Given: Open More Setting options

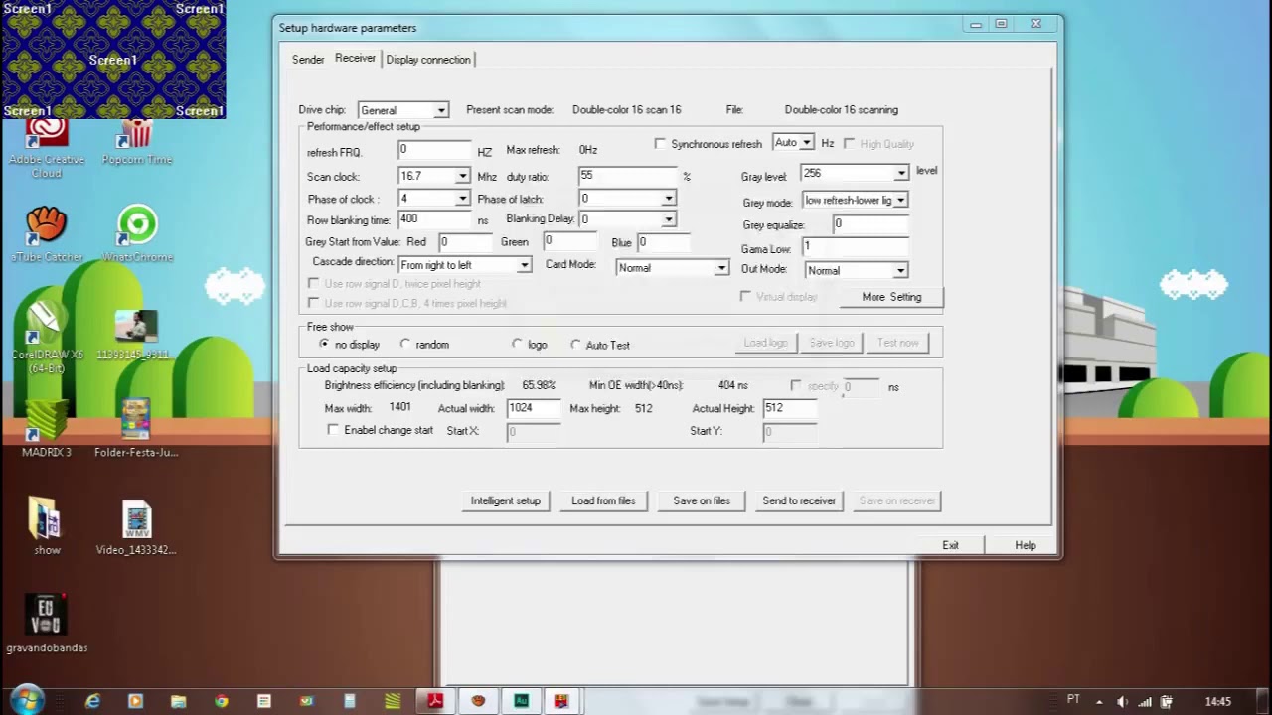Looking at the screenshot, I should [891, 297].
